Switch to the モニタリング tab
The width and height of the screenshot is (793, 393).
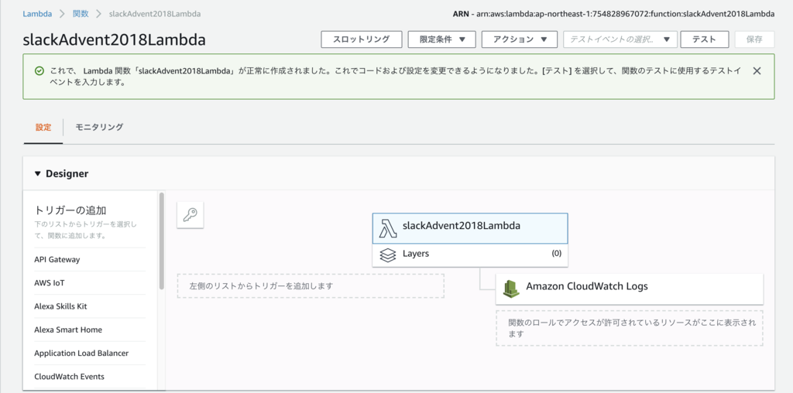pyautogui.click(x=99, y=128)
